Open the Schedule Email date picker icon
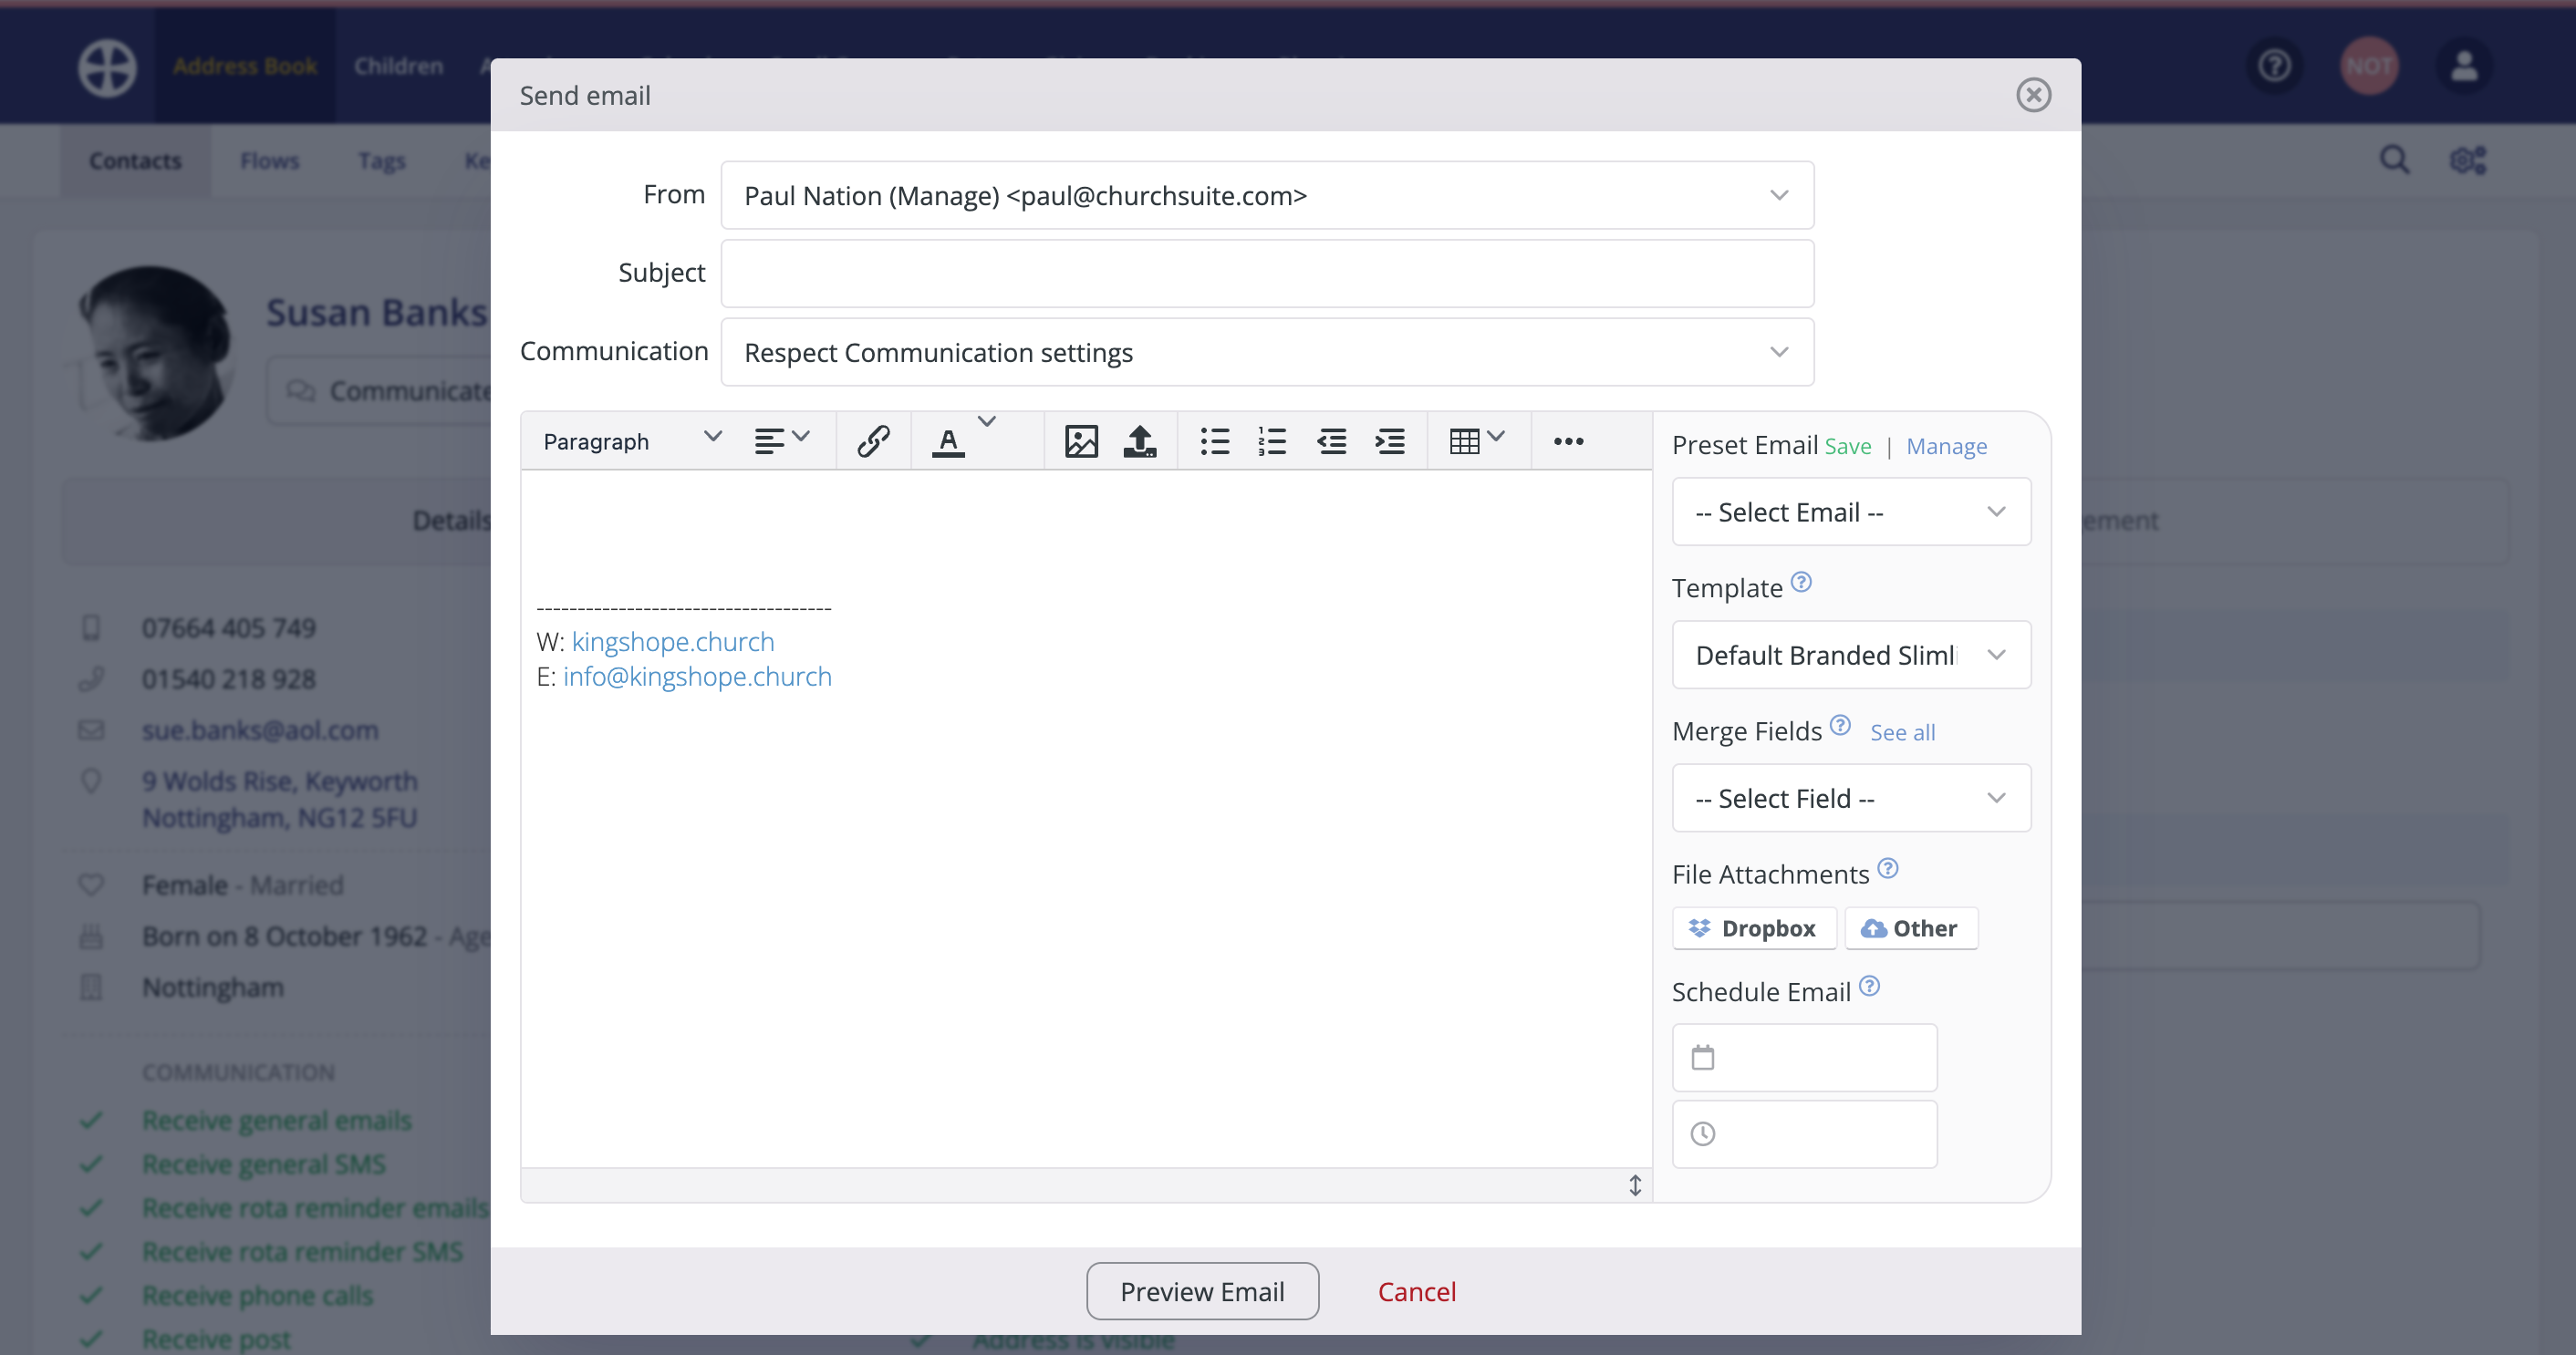This screenshot has height=1355, width=2576. click(1704, 1057)
